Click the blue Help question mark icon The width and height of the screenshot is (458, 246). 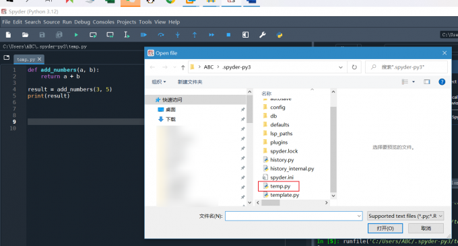pos(442,82)
